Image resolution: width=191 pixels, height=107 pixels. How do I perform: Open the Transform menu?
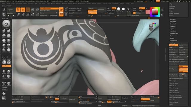pos(115,4)
